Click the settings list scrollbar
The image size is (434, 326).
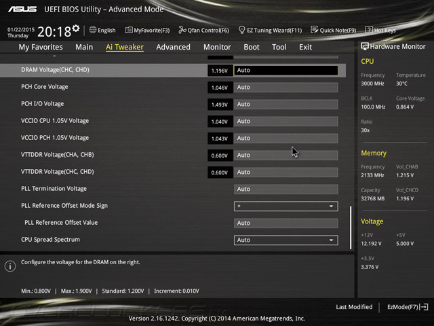point(351,228)
